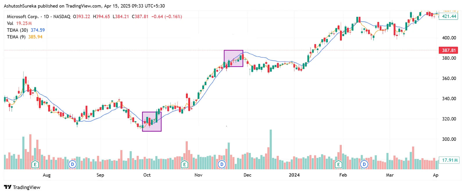The width and height of the screenshot is (465, 194).
Task: Select the TEMA (30) indicator legend
Action: click(17, 30)
